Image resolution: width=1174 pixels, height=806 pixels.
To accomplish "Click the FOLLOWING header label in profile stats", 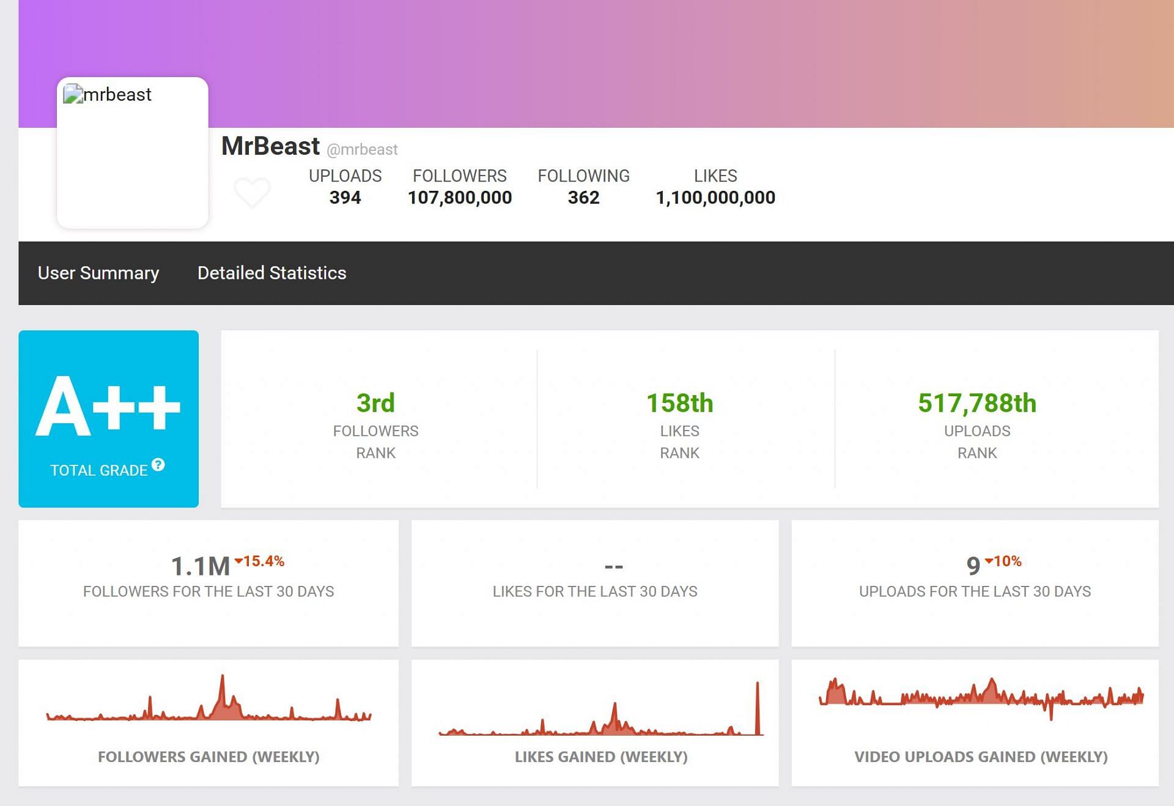I will click(583, 176).
